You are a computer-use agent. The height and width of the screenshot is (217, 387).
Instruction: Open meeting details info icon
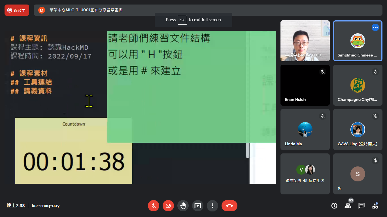pos(334,206)
